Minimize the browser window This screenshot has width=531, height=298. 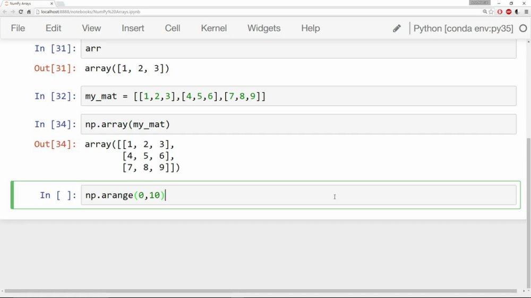499,3
